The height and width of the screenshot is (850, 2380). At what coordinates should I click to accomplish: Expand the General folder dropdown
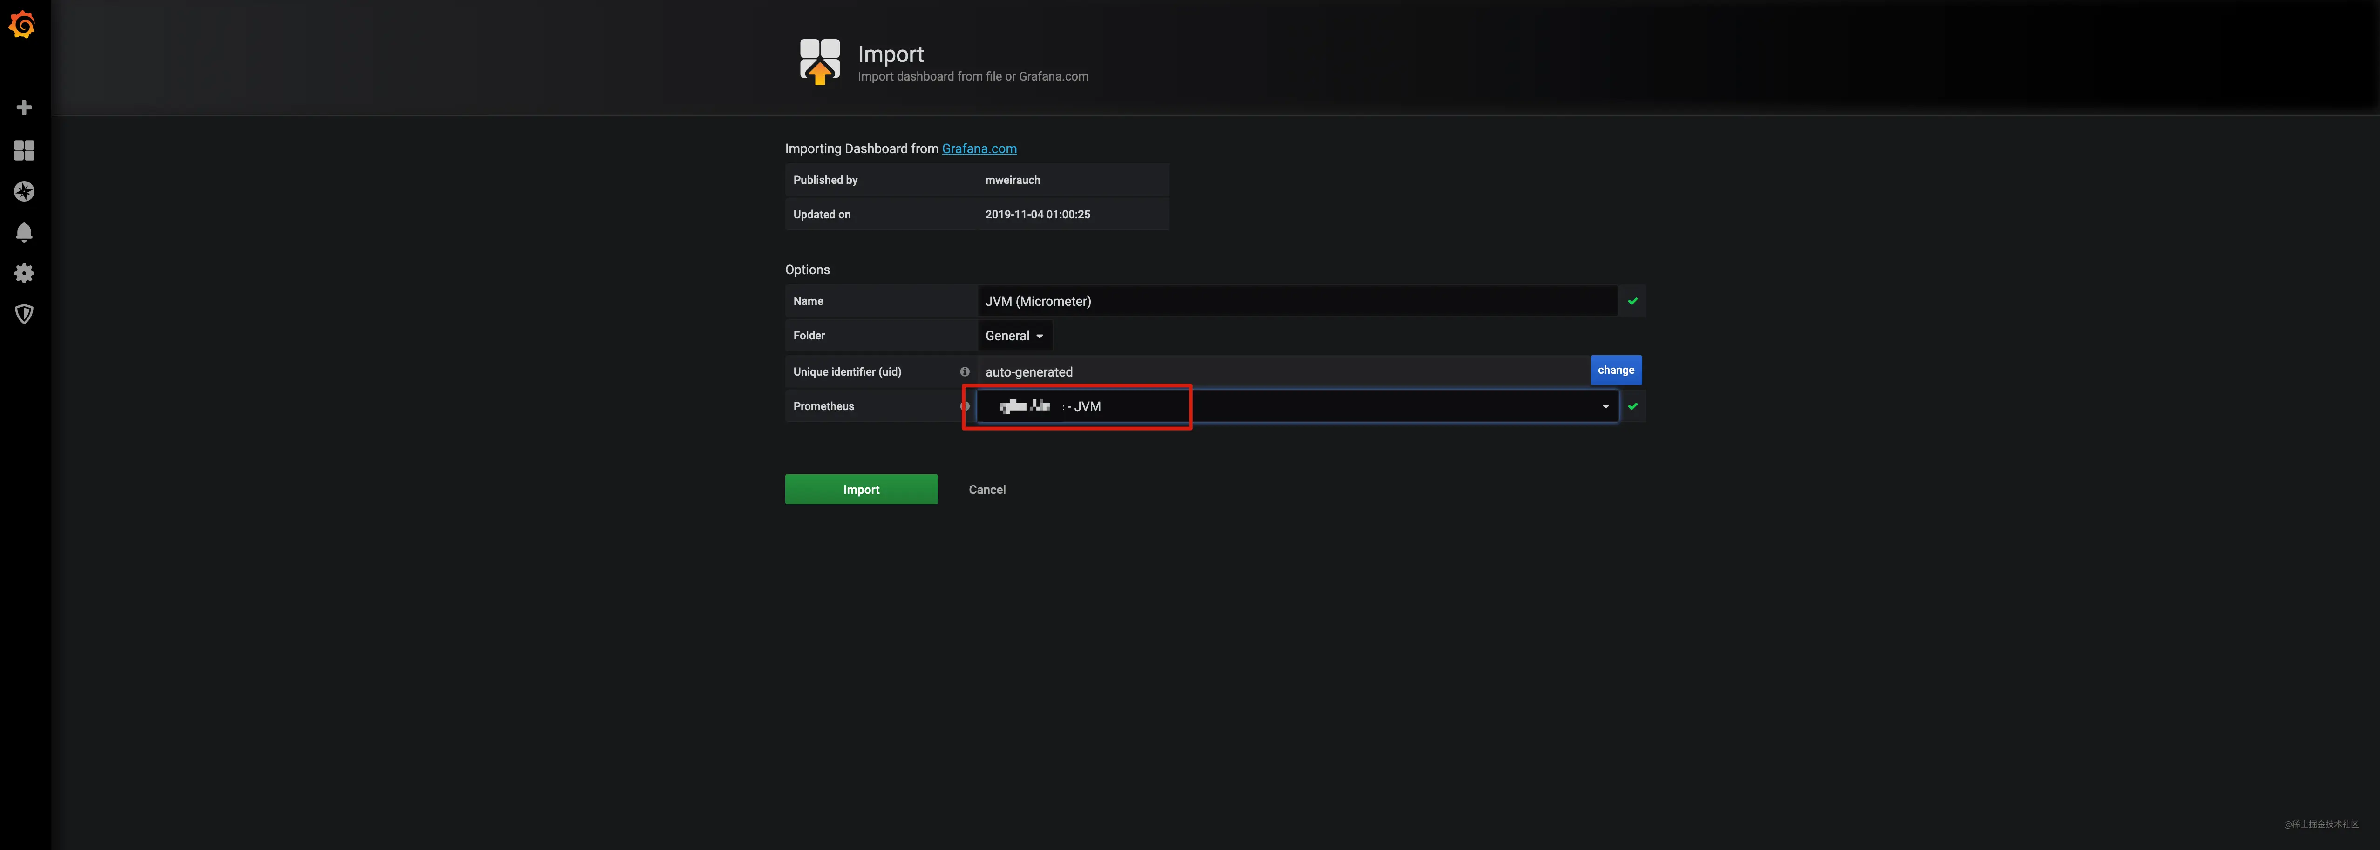tap(1014, 336)
